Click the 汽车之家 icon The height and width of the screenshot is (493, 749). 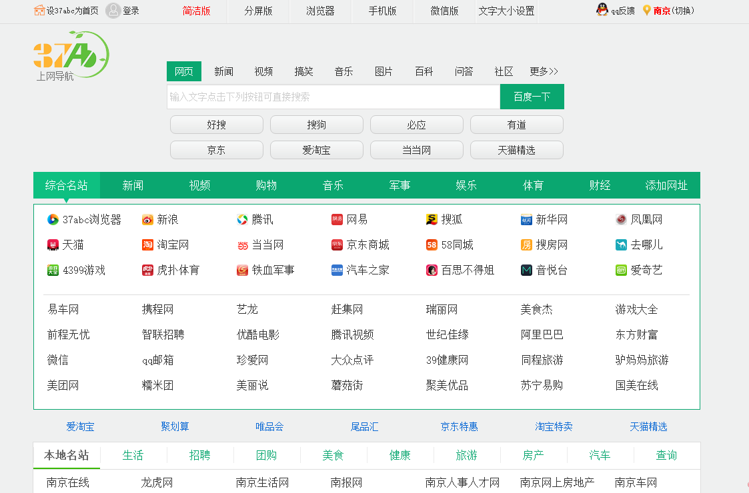click(x=337, y=270)
